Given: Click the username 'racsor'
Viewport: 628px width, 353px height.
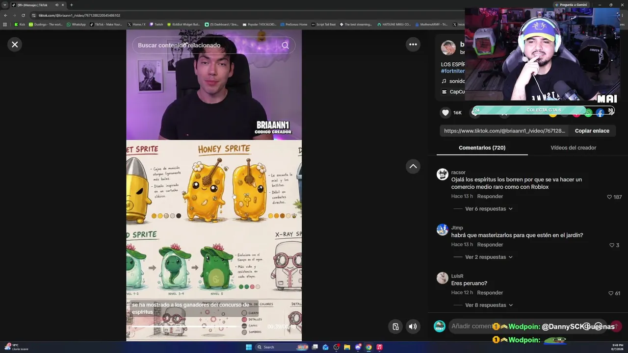Looking at the screenshot, I should pos(458,173).
